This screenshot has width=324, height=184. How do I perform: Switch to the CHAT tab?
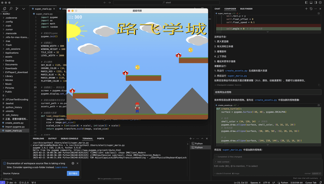(x=217, y=9)
